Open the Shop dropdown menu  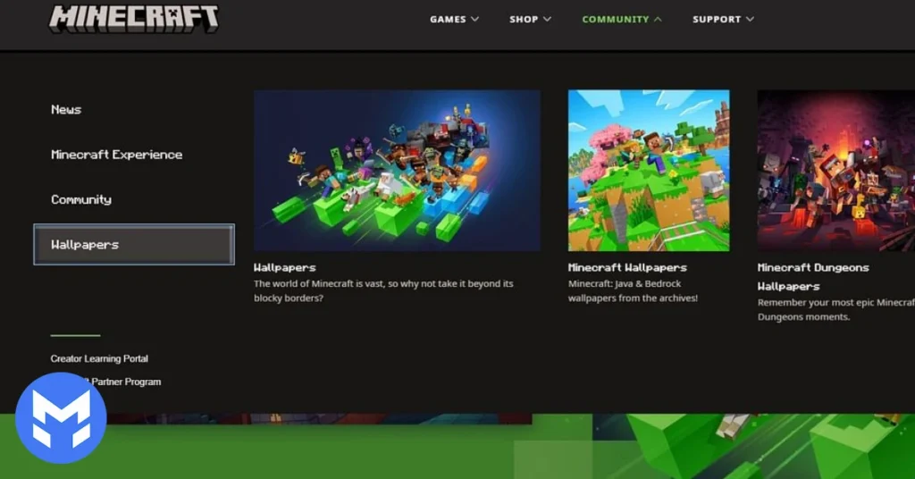pos(530,20)
